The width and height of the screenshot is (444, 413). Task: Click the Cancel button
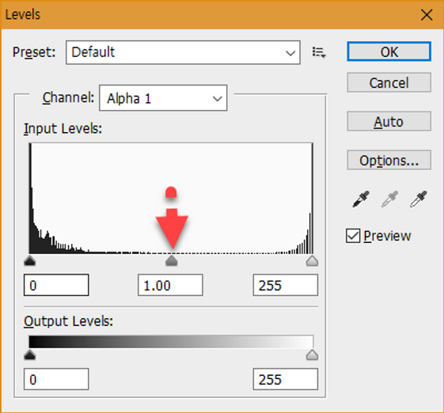tap(389, 82)
